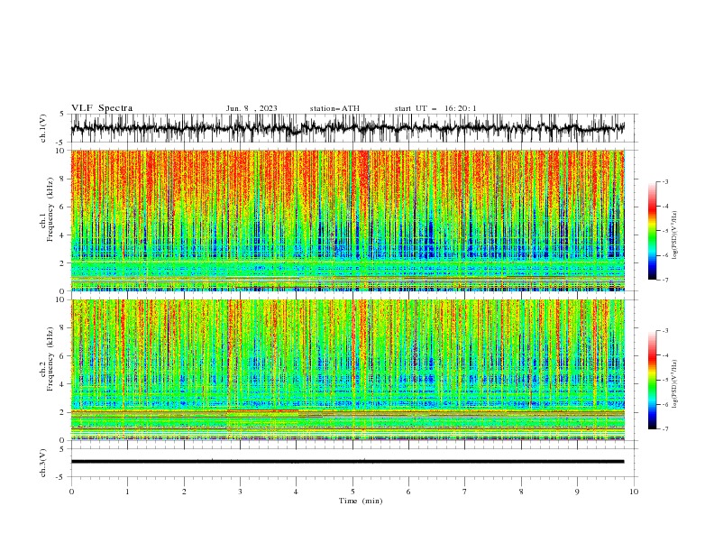The width and height of the screenshot is (714, 552).
Task: Click time axis tick label "9"
Action: 577,492
